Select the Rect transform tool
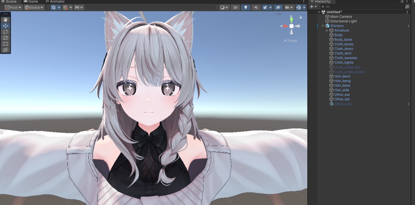The height and width of the screenshot is (205, 415). [x=5, y=44]
